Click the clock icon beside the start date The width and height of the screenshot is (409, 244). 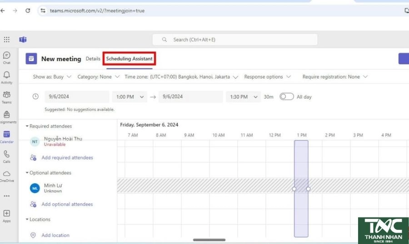pos(35,97)
